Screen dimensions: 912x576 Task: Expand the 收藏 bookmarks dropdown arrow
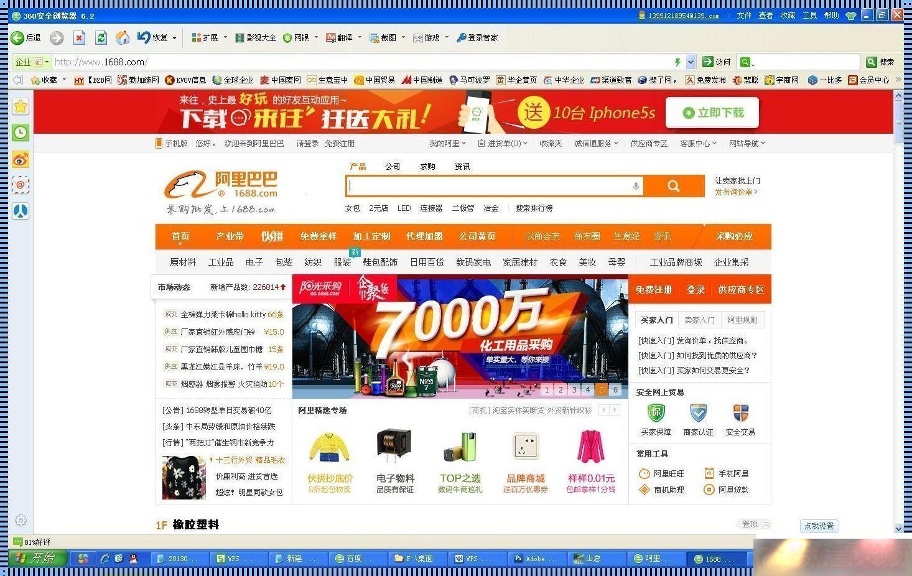point(64,80)
